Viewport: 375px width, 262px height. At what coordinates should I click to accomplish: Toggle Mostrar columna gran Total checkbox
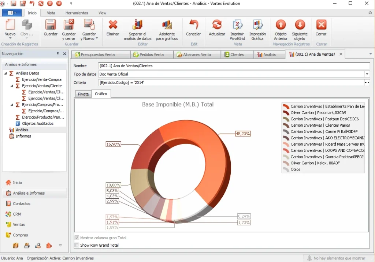[77, 238]
